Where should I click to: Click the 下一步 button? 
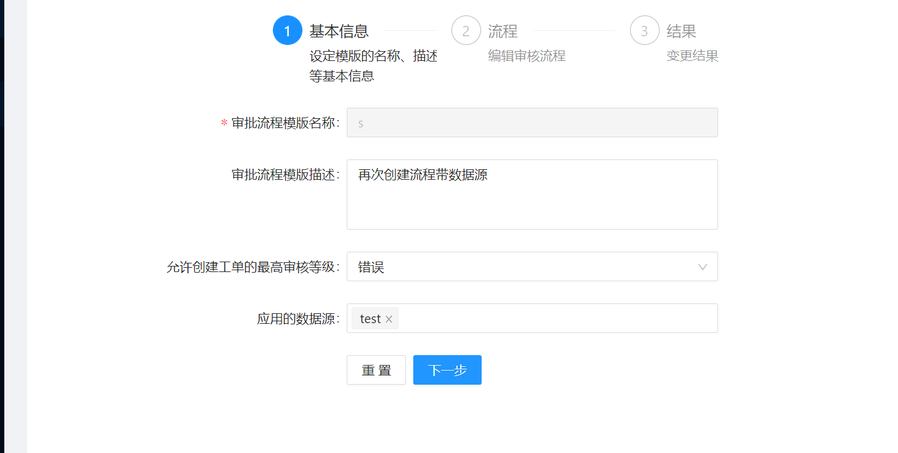(447, 370)
